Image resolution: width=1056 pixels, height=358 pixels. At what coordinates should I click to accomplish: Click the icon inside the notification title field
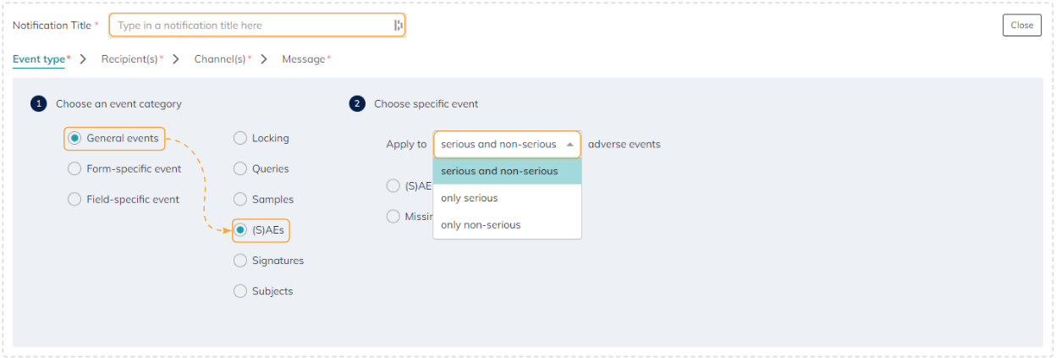(398, 25)
